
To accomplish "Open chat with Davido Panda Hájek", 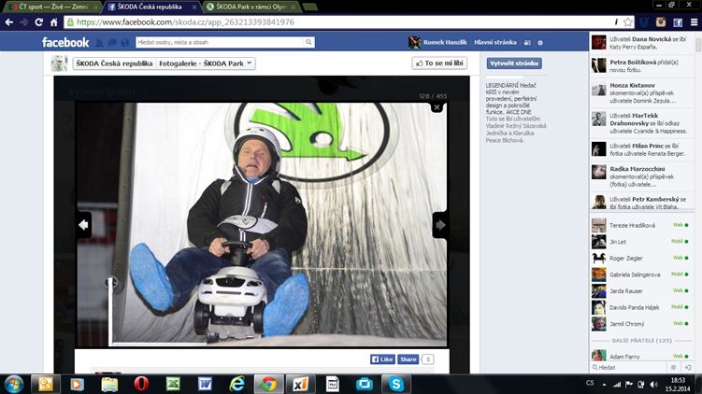I will pos(640,308).
